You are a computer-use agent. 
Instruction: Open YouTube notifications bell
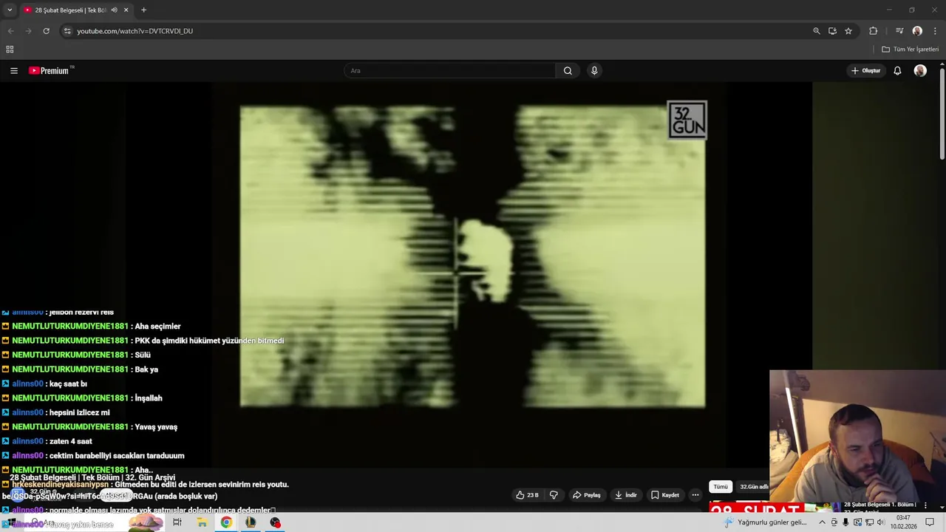point(897,71)
